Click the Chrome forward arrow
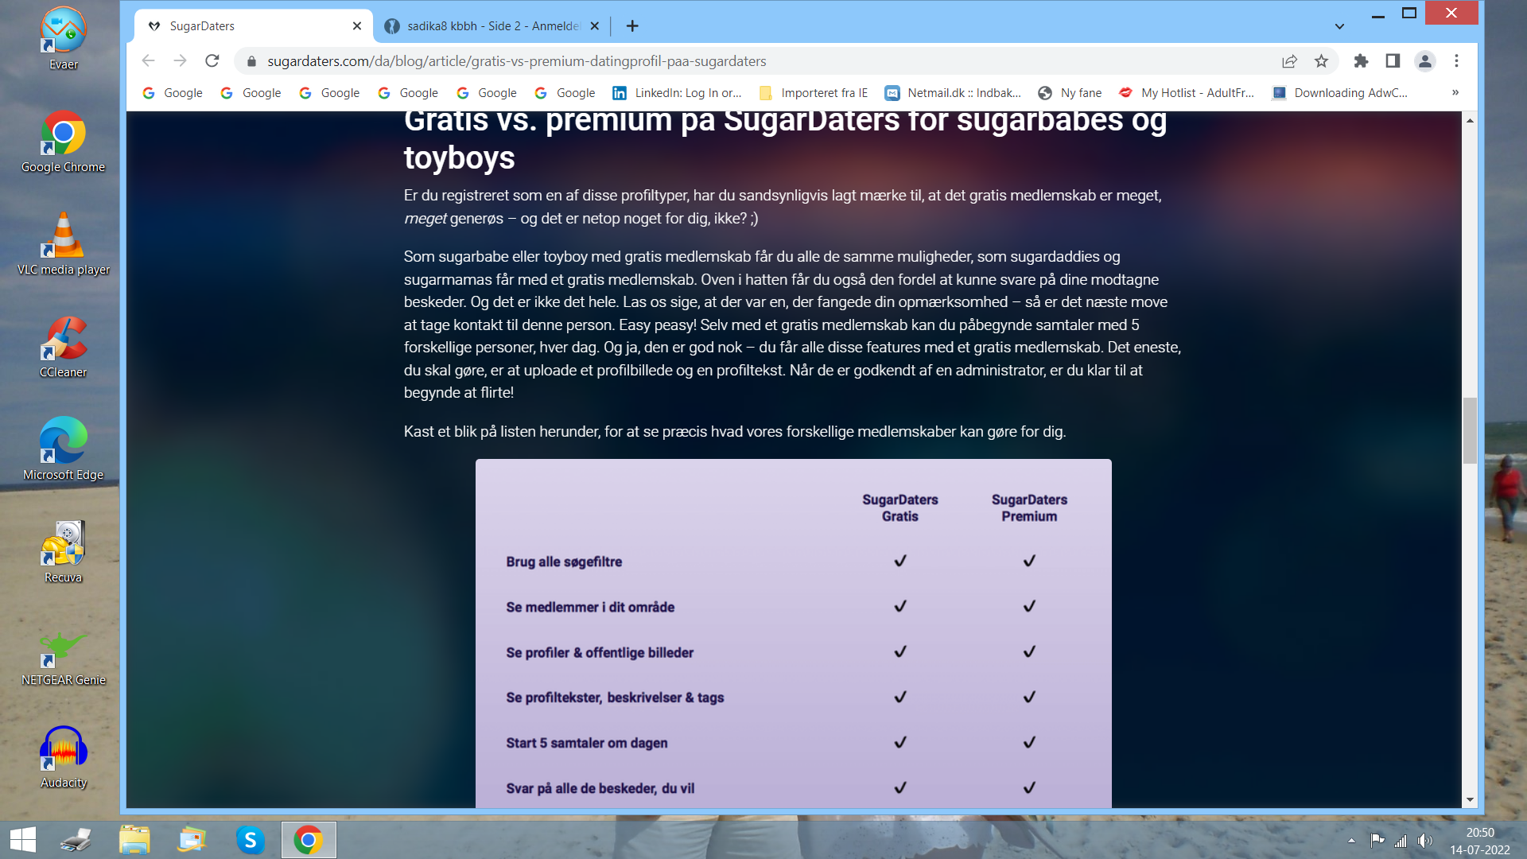This screenshot has height=859, width=1527. (x=181, y=60)
